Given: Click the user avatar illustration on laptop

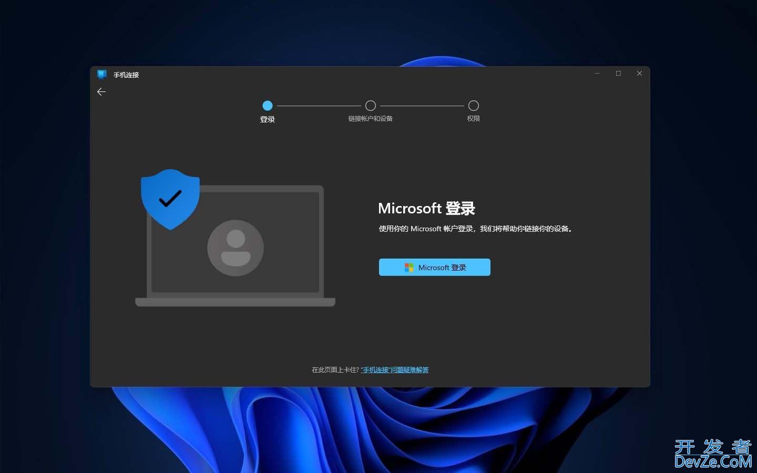Looking at the screenshot, I should [x=236, y=248].
